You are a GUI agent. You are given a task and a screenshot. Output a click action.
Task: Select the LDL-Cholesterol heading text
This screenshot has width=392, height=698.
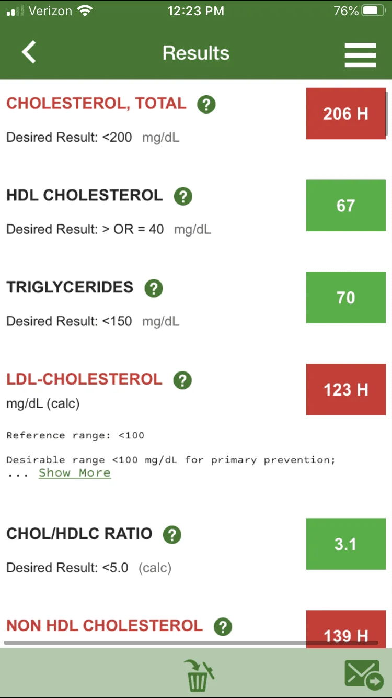click(x=85, y=379)
